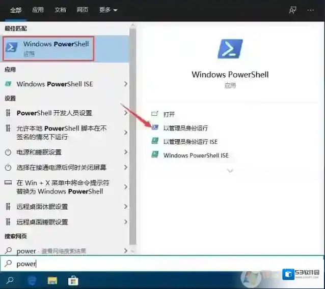This screenshot has height=289, width=325.
Task: Select 以管理员身份运行 ISE option
Action: click(190, 142)
